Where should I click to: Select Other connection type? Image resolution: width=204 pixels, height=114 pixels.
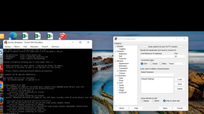tap(160, 64)
